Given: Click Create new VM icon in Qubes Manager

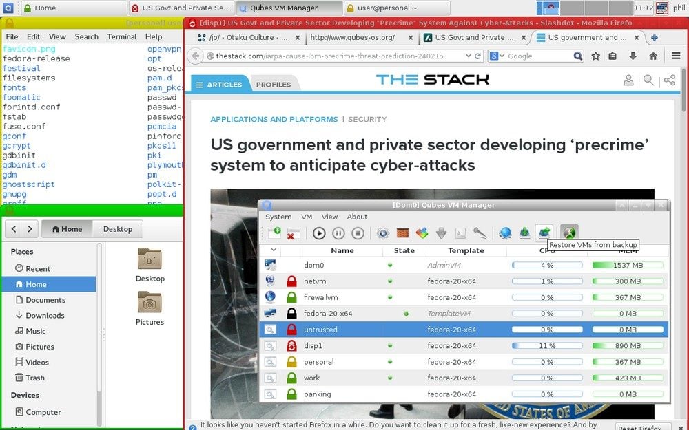Looking at the screenshot, I should [x=275, y=233].
